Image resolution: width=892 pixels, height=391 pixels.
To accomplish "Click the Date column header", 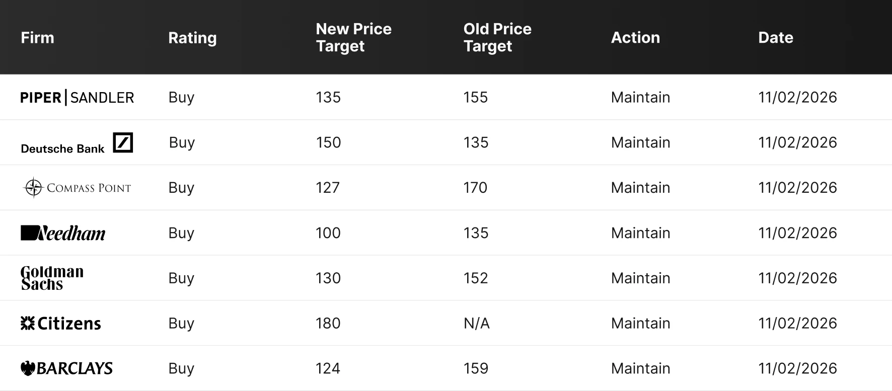I will (776, 38).
